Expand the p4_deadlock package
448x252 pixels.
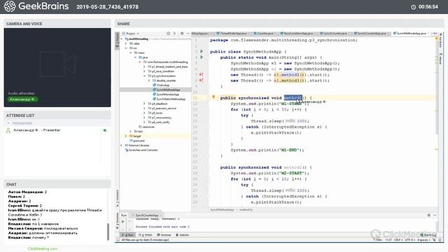click(145, 104)
